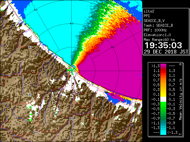Click the 'T' letter at legend bottom corner
The width and height of the screenshot is (190, 142).
(x=180, y=134)
